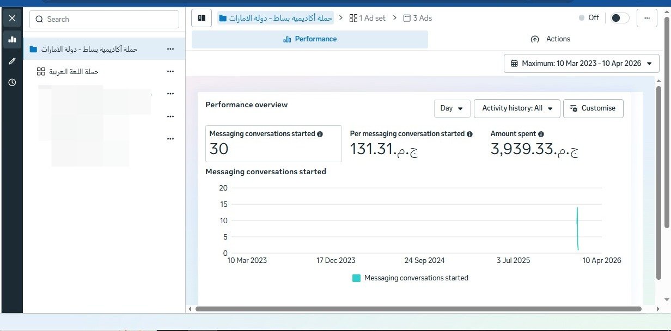Click info icon beside Messaging conversations started
Screen dimensions: 671x331
320,134
